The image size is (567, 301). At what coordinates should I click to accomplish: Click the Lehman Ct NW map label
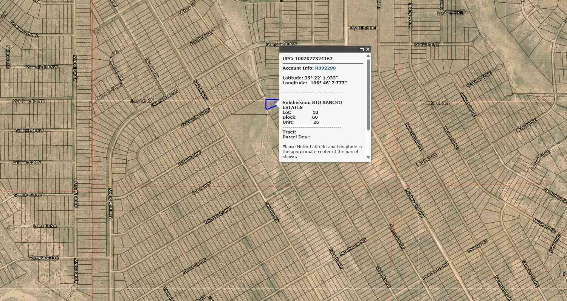tap(27, 163)
